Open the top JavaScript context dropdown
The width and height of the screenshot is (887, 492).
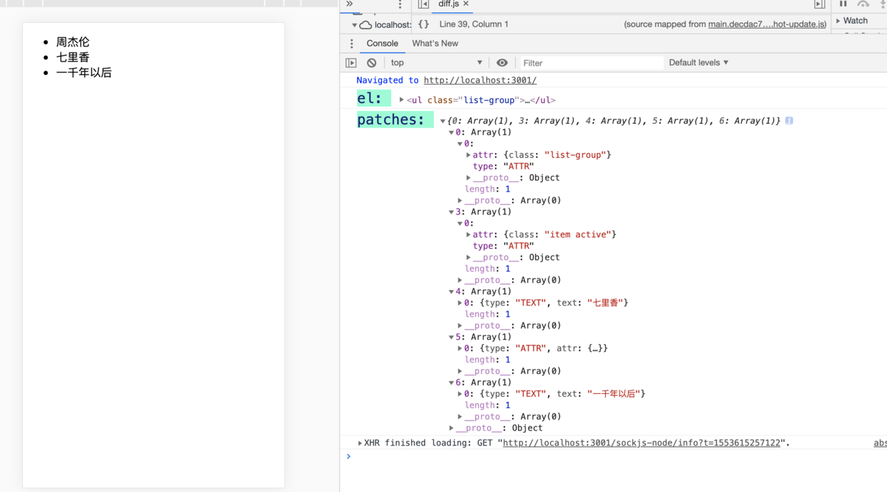(436, 63)
